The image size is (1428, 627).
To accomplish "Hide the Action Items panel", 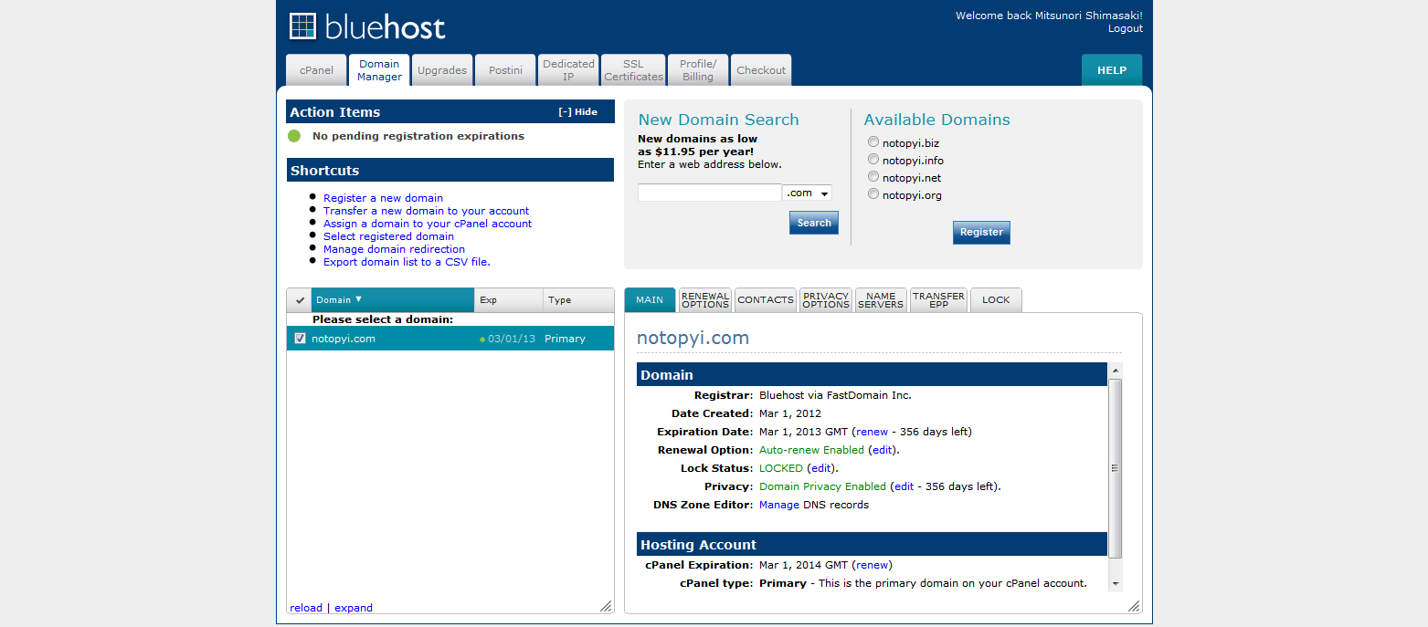I will (577, 112).
